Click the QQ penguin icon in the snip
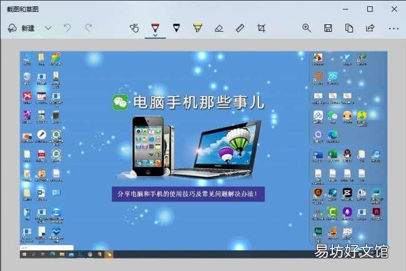The width and height of the screenshot is (406, 271). 347,155
